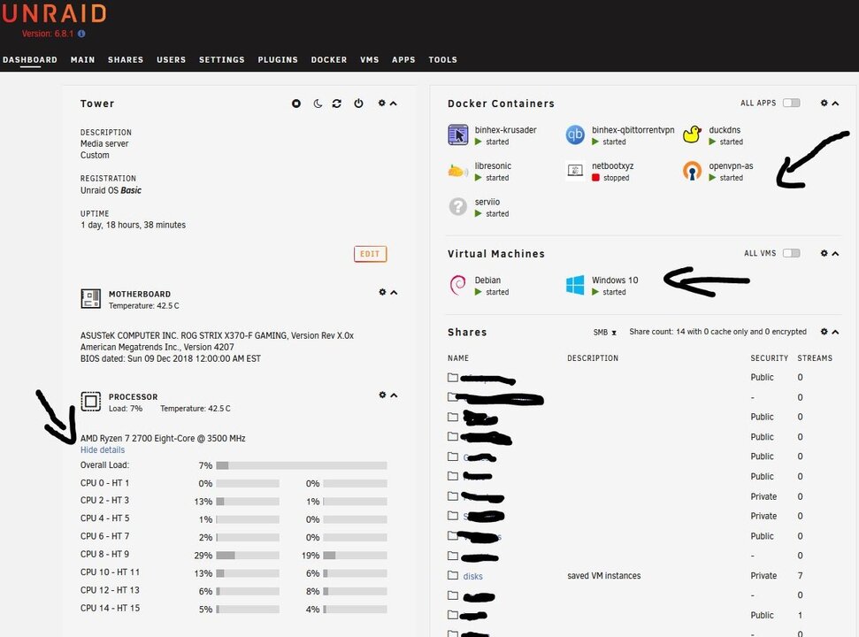This screenshot has height=637, width=859.
Task: Click the processor chip icon
Action: point(90,402)
